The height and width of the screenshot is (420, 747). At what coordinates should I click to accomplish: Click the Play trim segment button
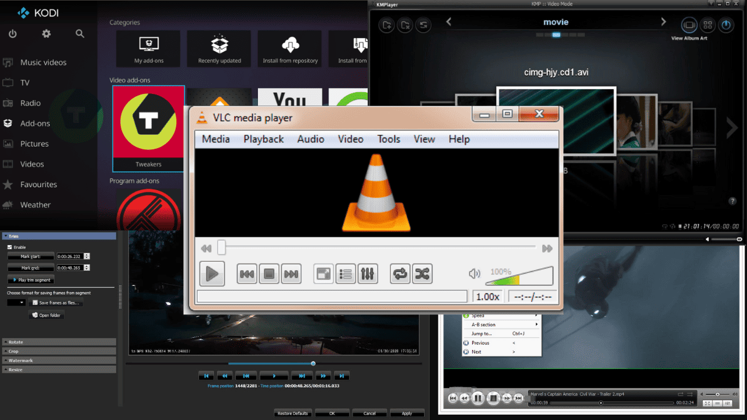[x=31, y=280]
